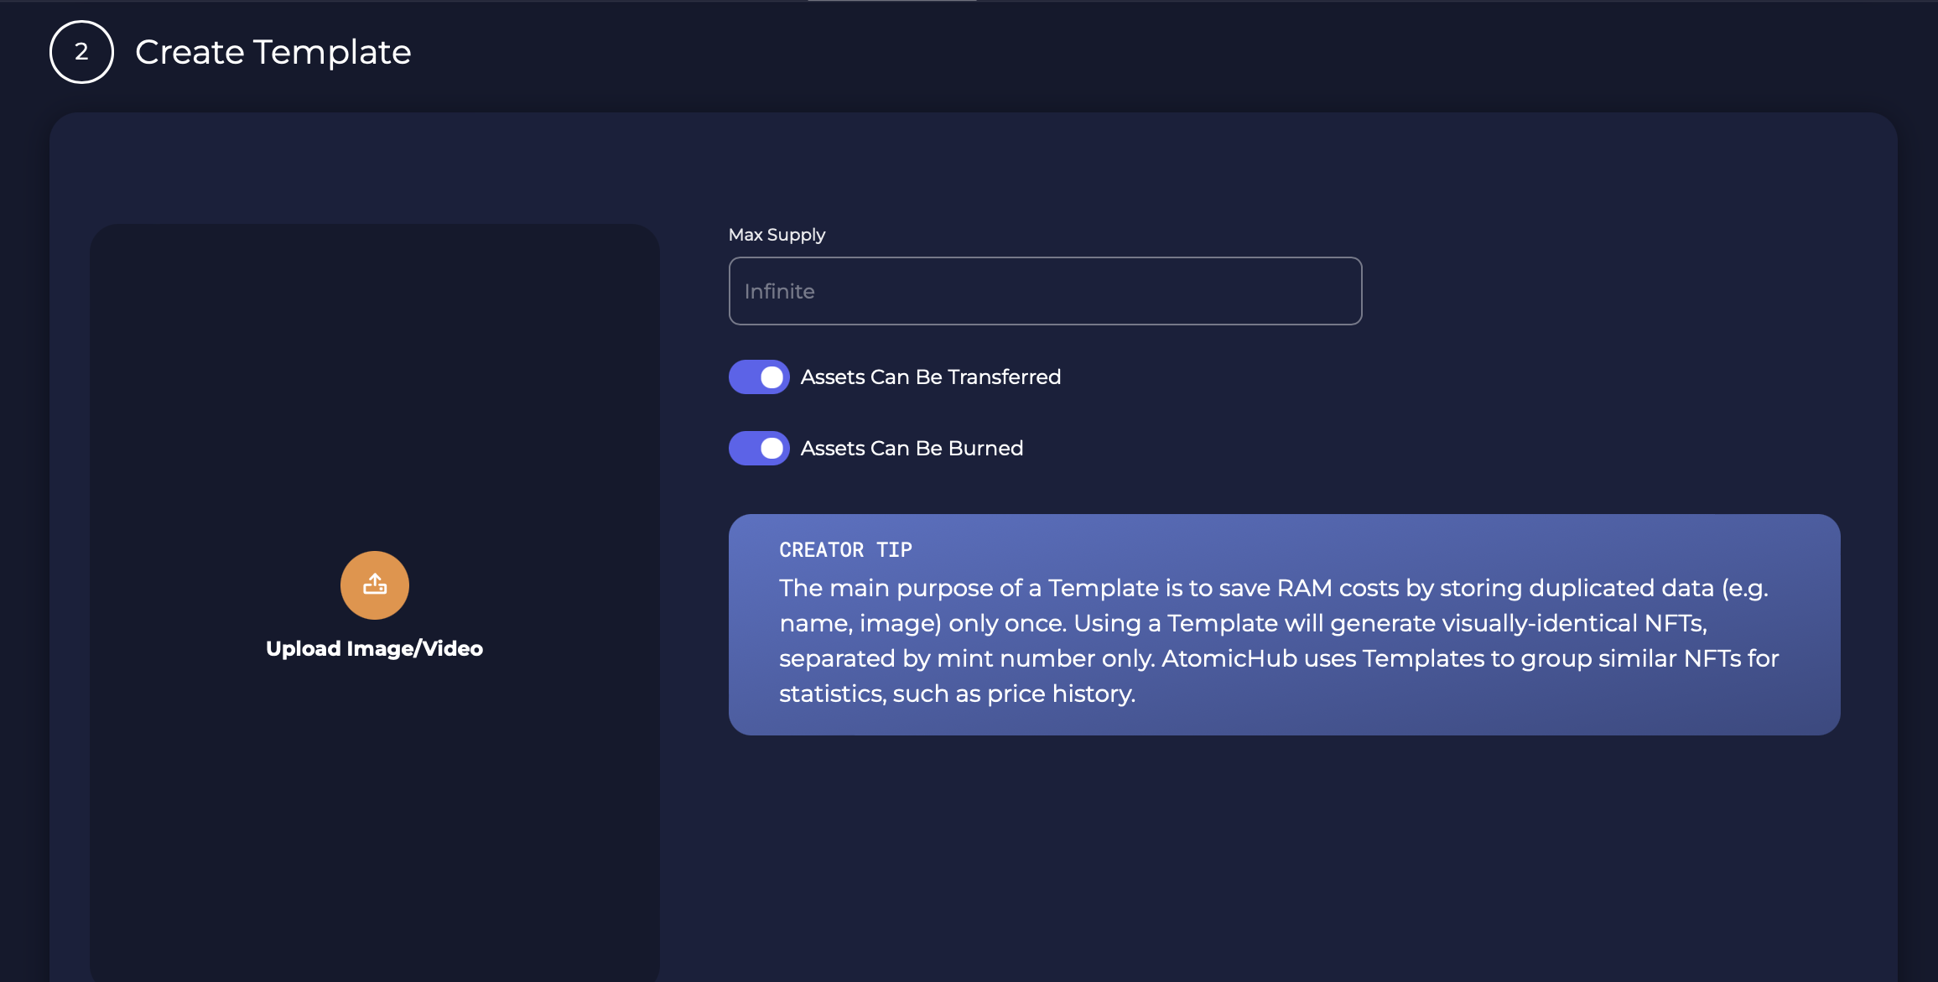Focus the Max Supply input field
The width and height of the screenshot is (1938, 982).
coord(1045,291)
